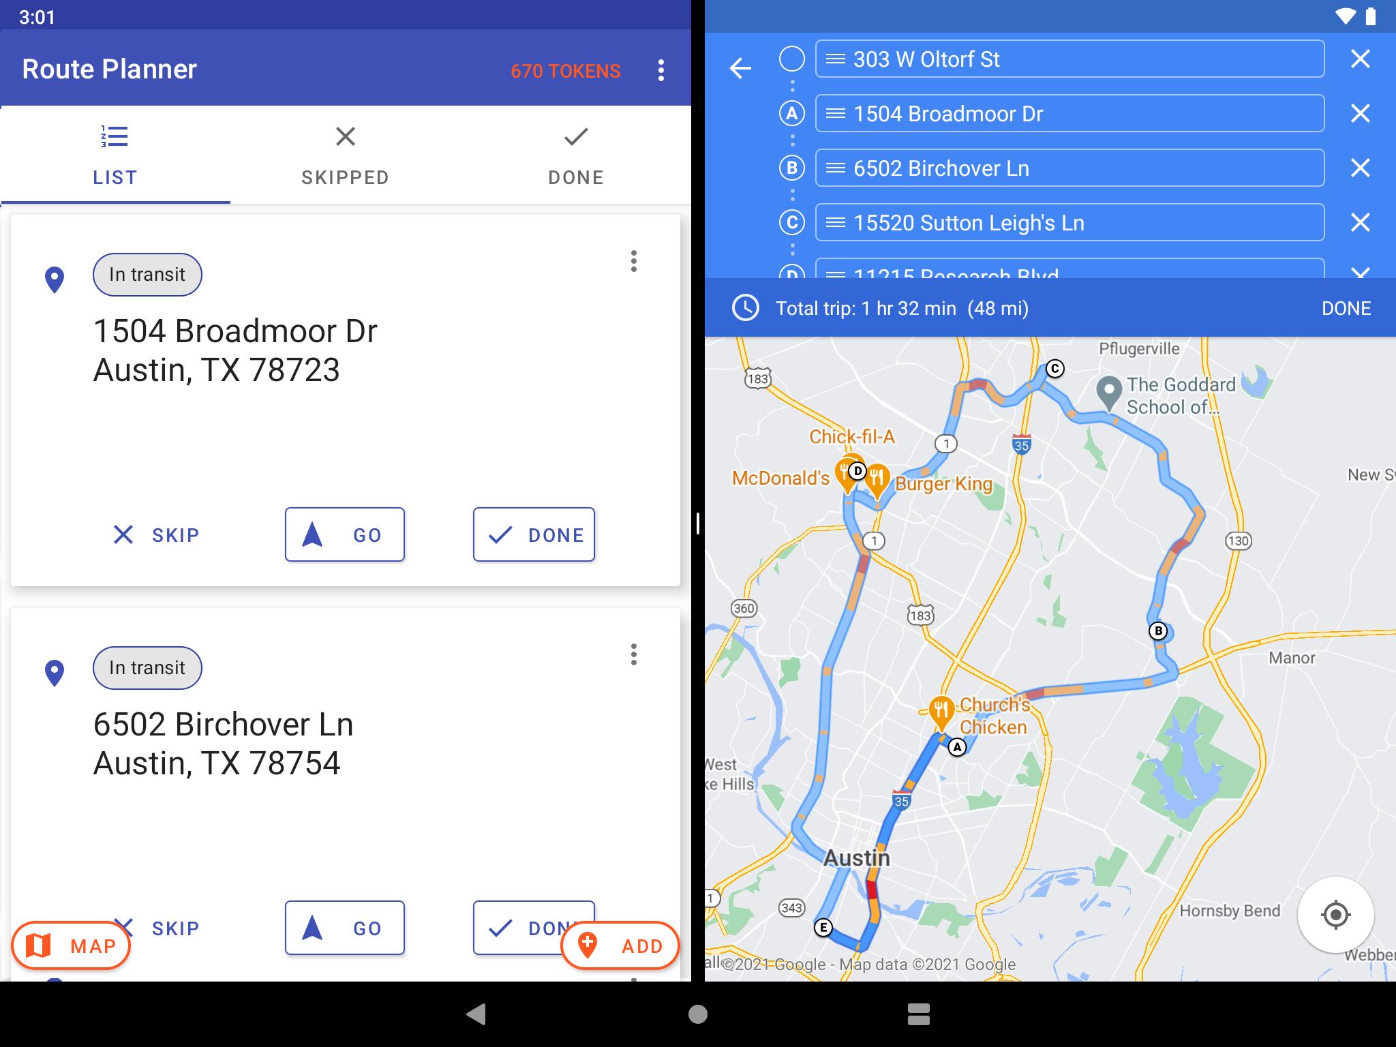Toggle DONE checkmark tab filter
The width and height of the screenshot is (1396, 1047).
575,153
